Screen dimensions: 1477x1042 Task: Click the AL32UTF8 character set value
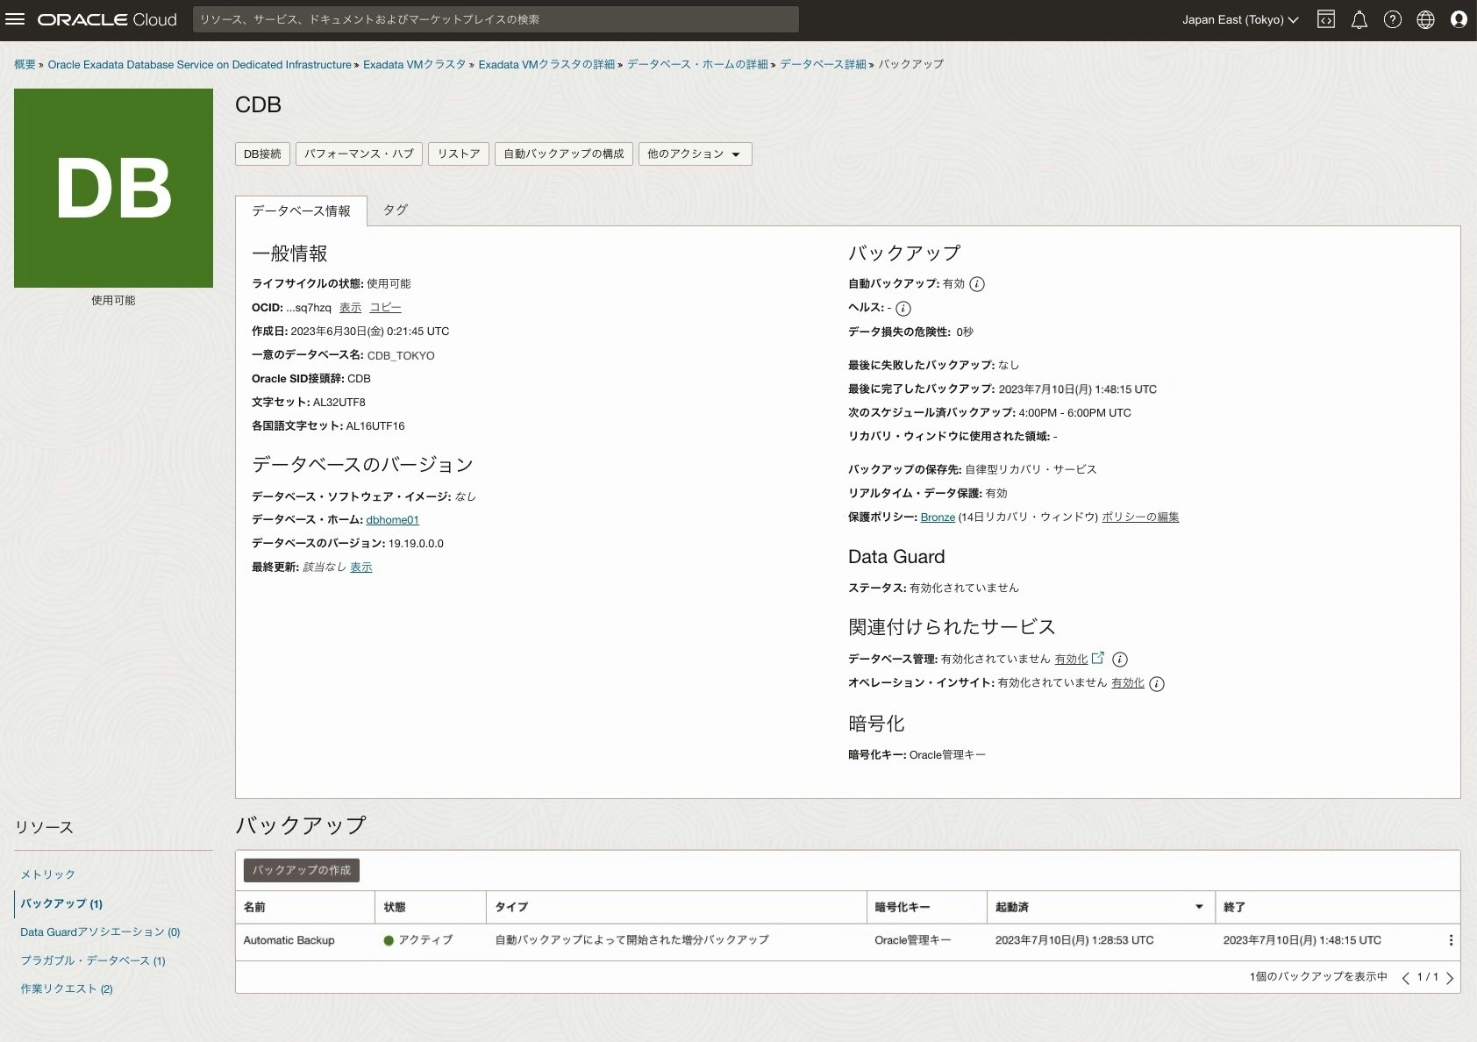click(339, 403)
